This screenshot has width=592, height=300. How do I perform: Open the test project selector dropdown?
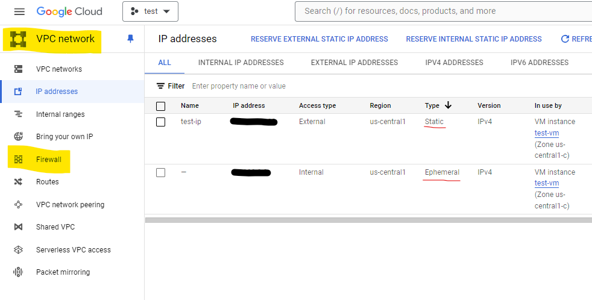pos(150,11)
